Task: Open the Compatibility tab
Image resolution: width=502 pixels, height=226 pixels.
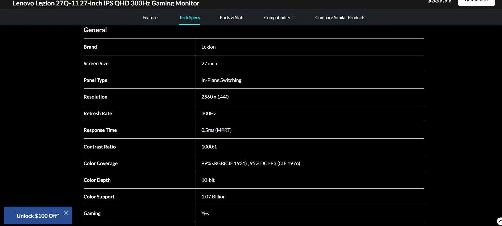Action: (280, 17)
